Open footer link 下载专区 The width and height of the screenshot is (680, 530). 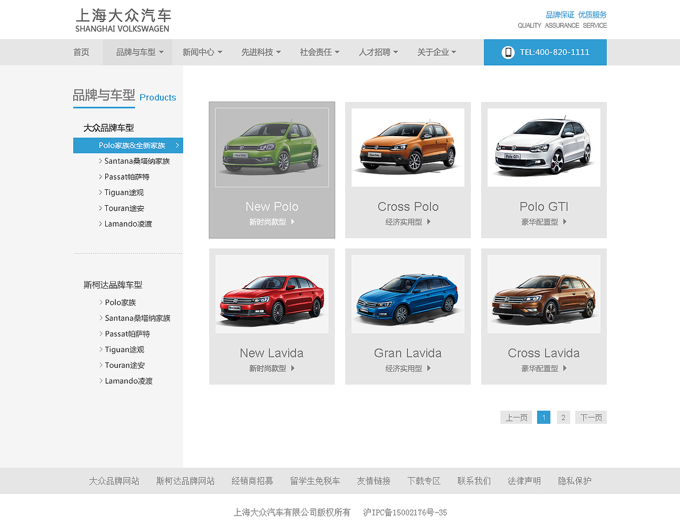tap(424, 481)
